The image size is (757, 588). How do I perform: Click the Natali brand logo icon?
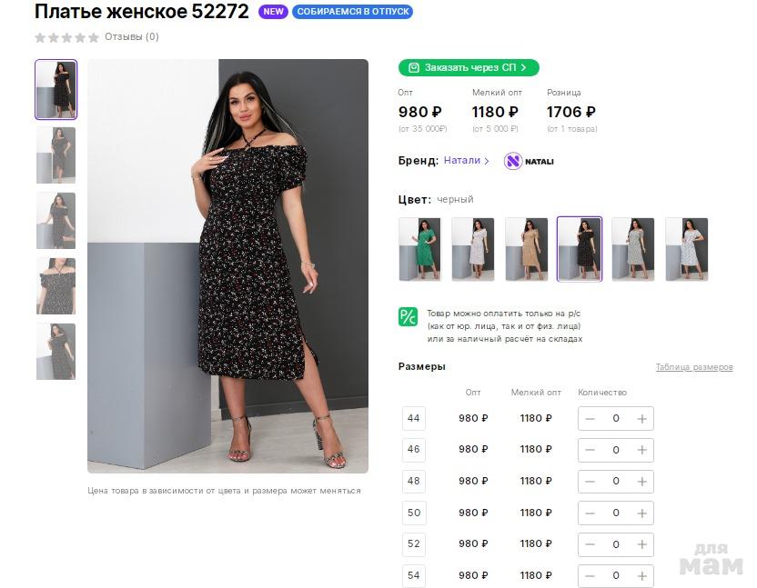click(513, 161)
